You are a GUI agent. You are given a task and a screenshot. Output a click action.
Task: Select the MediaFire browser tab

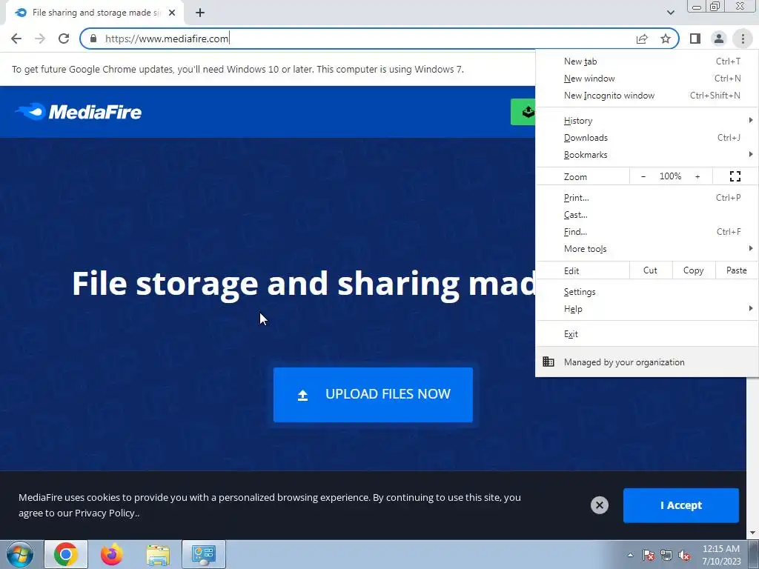(94, 13)
